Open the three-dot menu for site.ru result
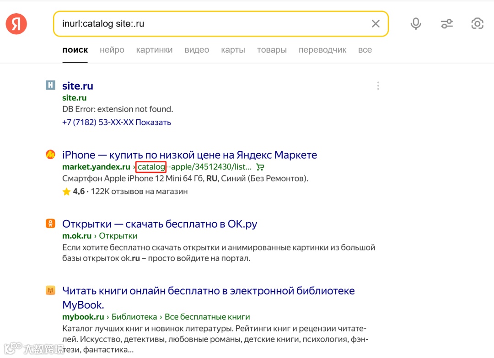 pyautogui.click(x=378, y=85)
